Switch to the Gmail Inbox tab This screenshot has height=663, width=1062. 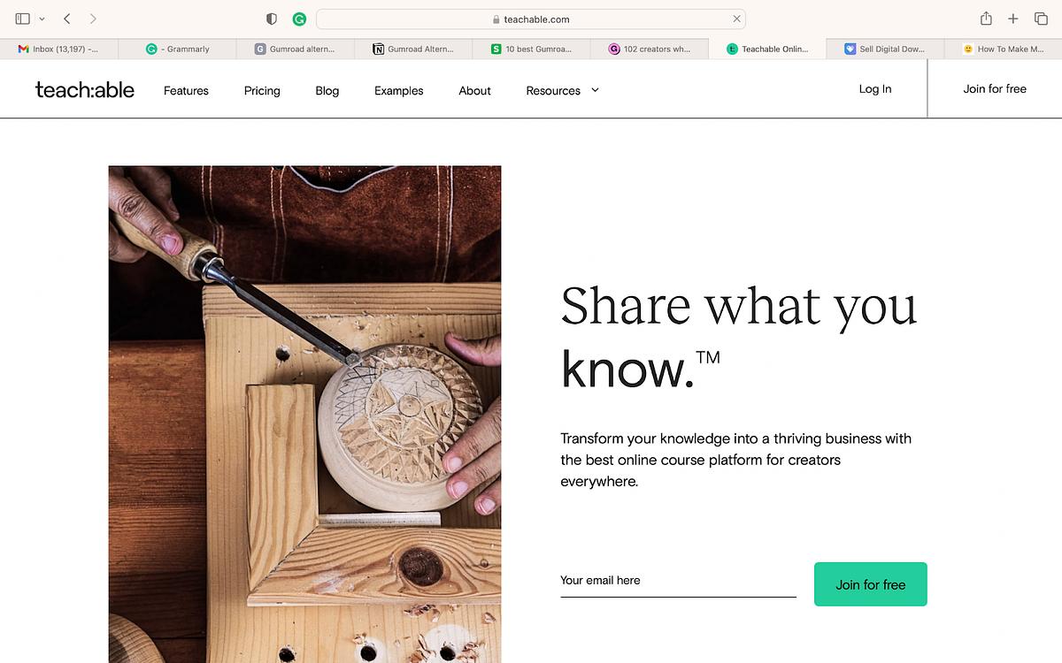tap(58, 50)
